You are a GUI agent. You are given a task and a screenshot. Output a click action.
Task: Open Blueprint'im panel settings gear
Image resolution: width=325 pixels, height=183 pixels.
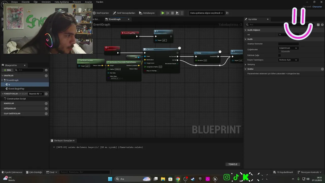point(46,70)
